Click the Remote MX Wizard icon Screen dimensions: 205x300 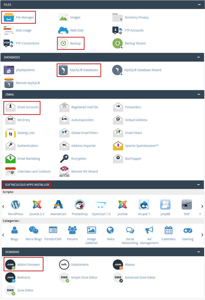click(x=64, y=171)
